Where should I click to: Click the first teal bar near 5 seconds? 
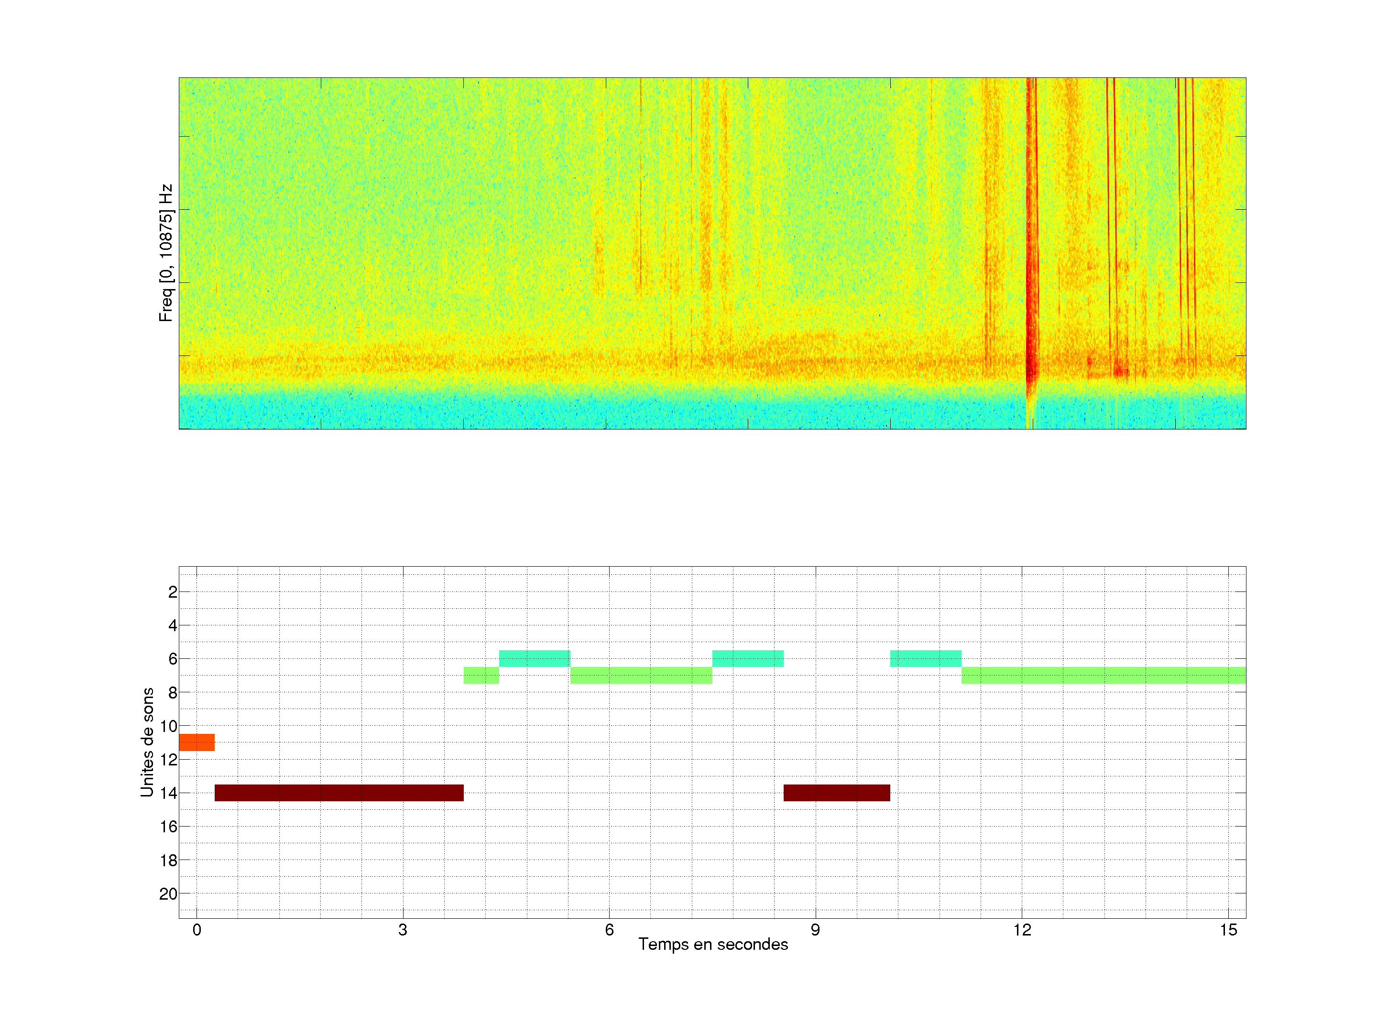[x=534, y=658]
